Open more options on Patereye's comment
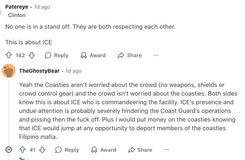Screen dimensions: 245x160 156,55
